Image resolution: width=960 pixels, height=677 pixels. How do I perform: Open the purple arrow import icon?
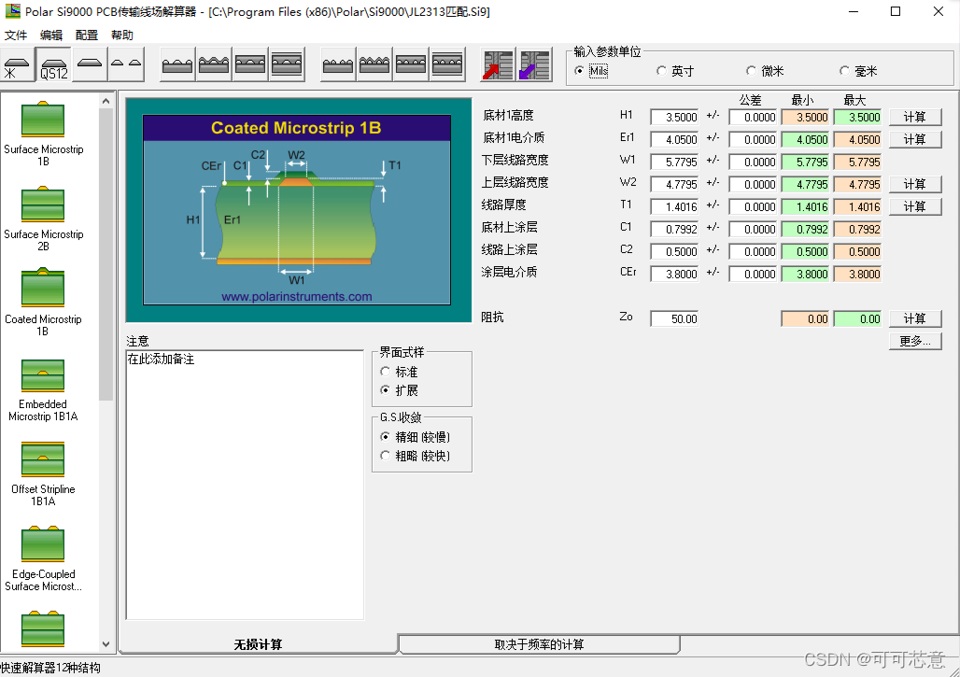(534, 64)
